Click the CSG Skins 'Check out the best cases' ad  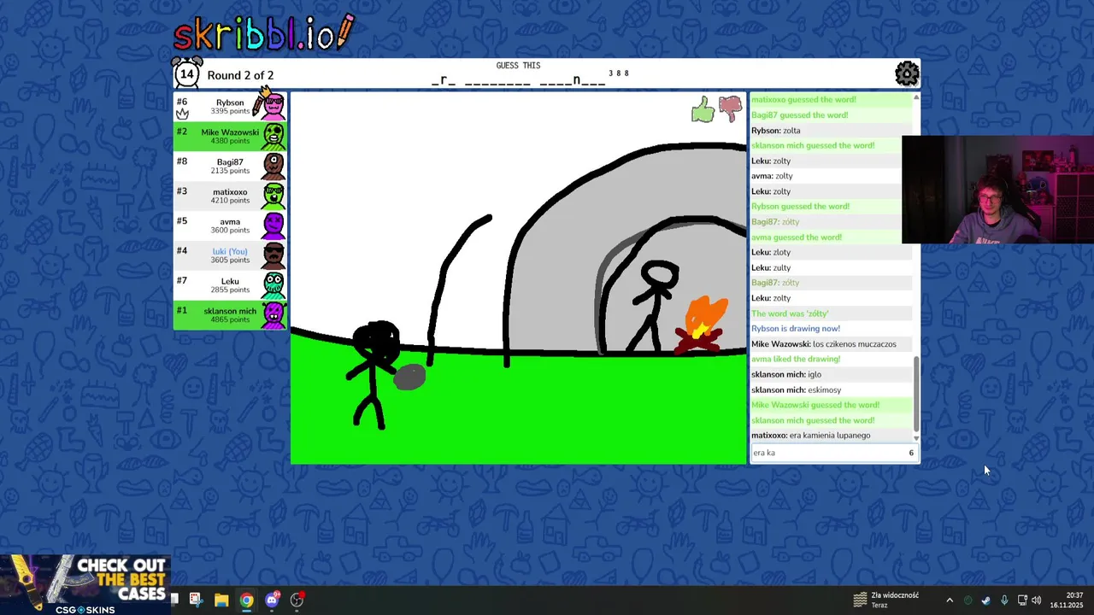85,585
